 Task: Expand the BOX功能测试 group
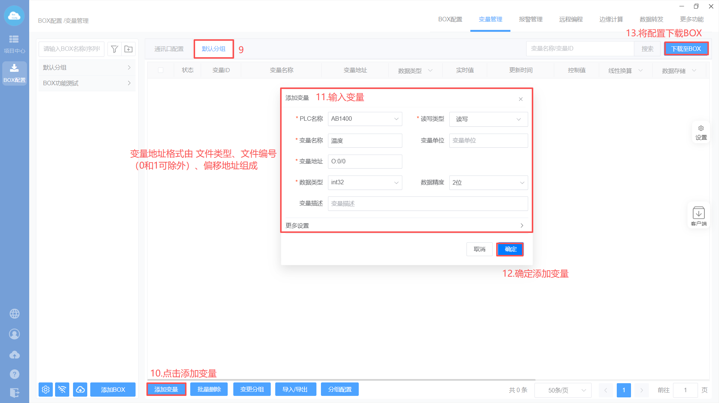[87, 83]
